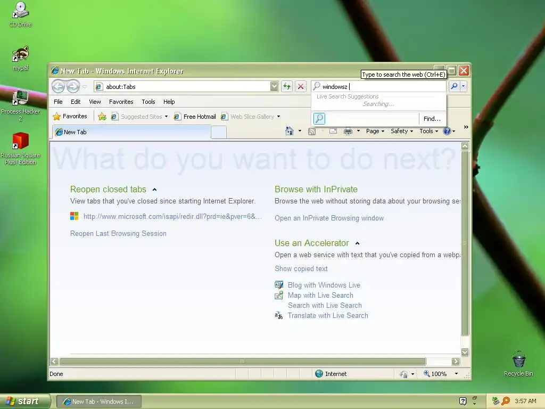Open the Page command bar menu

[375, 131]
